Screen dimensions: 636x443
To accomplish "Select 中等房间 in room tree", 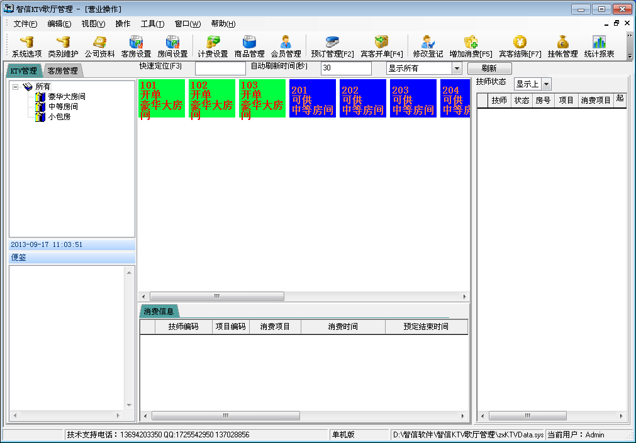I will point(63,107).
